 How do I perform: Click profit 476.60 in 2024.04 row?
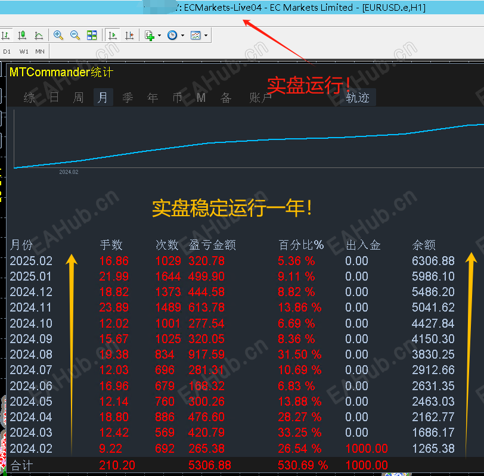(x=206, y=417)
